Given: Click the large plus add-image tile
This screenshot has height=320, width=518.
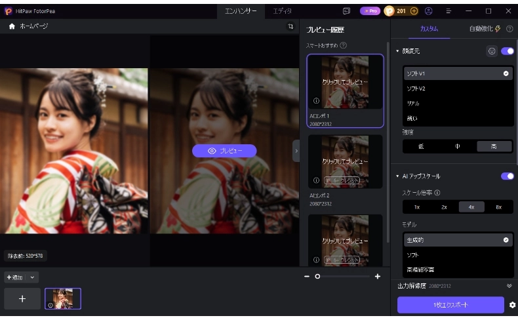Looking at the screenshot, I should click(22, 299).
